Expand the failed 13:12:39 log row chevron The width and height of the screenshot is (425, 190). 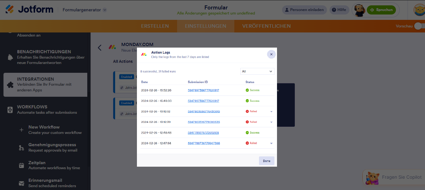pyautogui.click(x=271, y=122)
